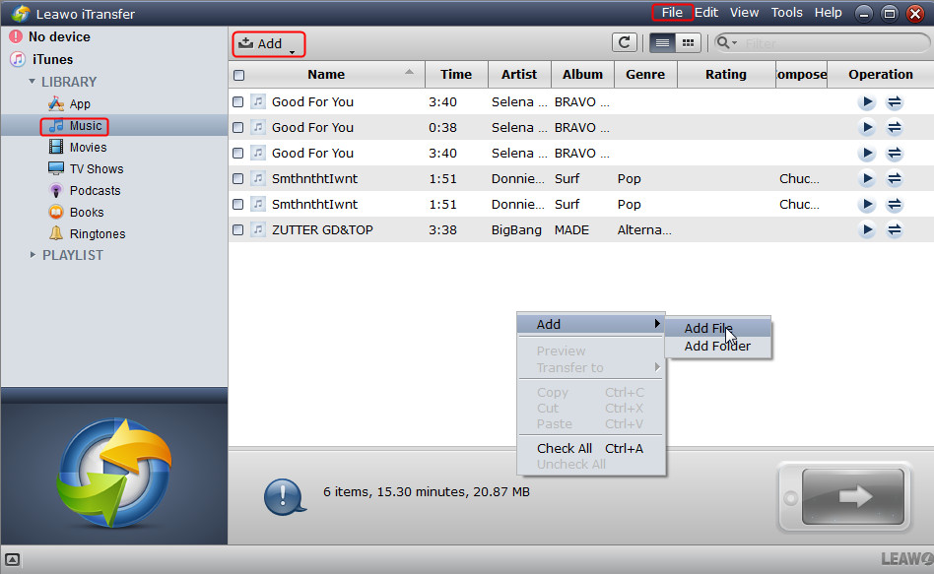Image resolution: width=934 pixels, height=574 pixels.
Task: Play the first Good For You track
Action: (867, 102)
